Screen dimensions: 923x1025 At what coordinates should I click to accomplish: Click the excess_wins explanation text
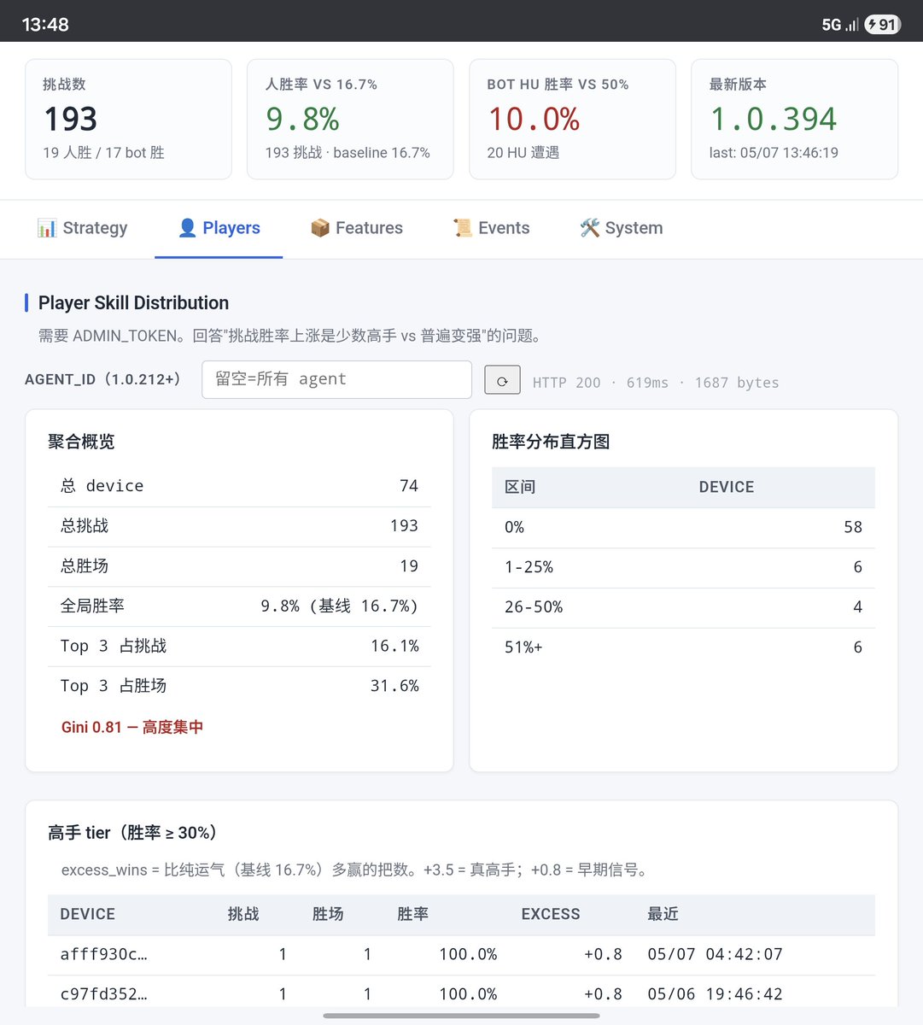click(x=357, y=870)
